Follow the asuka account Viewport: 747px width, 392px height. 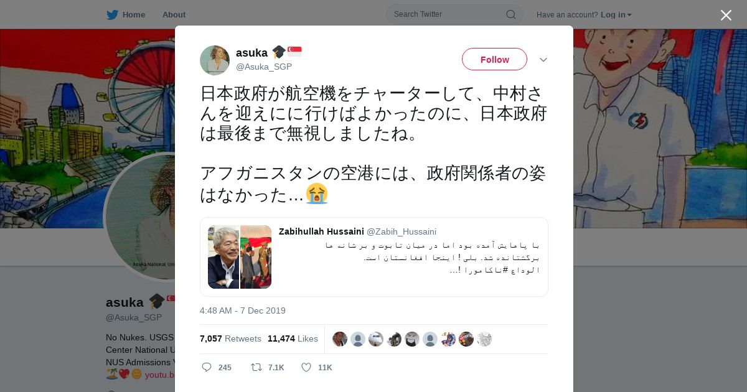(494, 60)
